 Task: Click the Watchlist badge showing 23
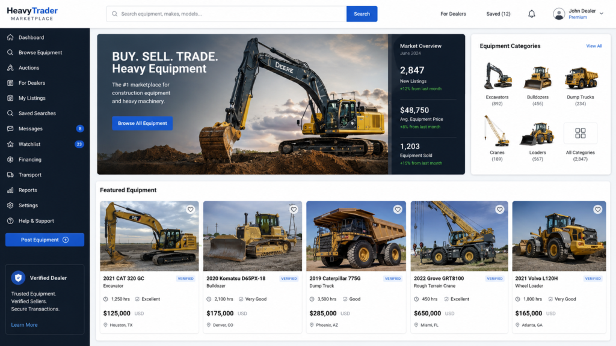click(79, 144)
